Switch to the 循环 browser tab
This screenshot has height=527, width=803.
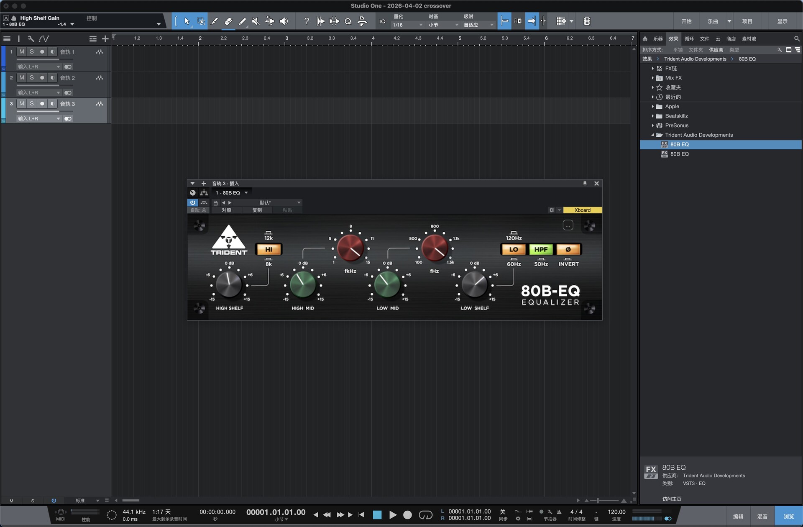click(x=689, y=39)
